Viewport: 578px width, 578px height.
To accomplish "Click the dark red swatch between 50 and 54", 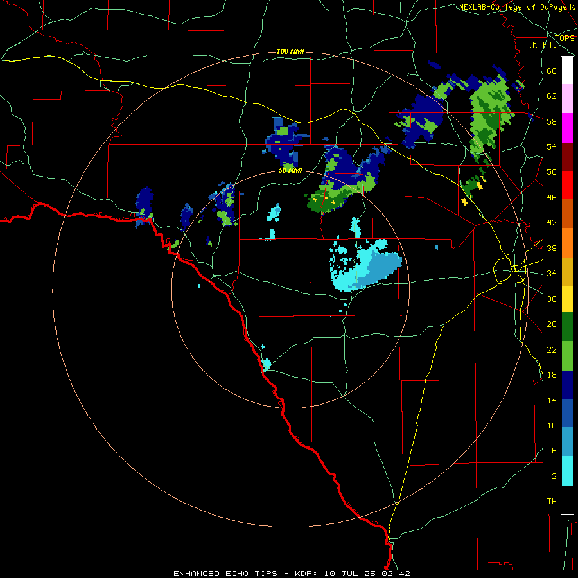I will [x=567, y=157].
